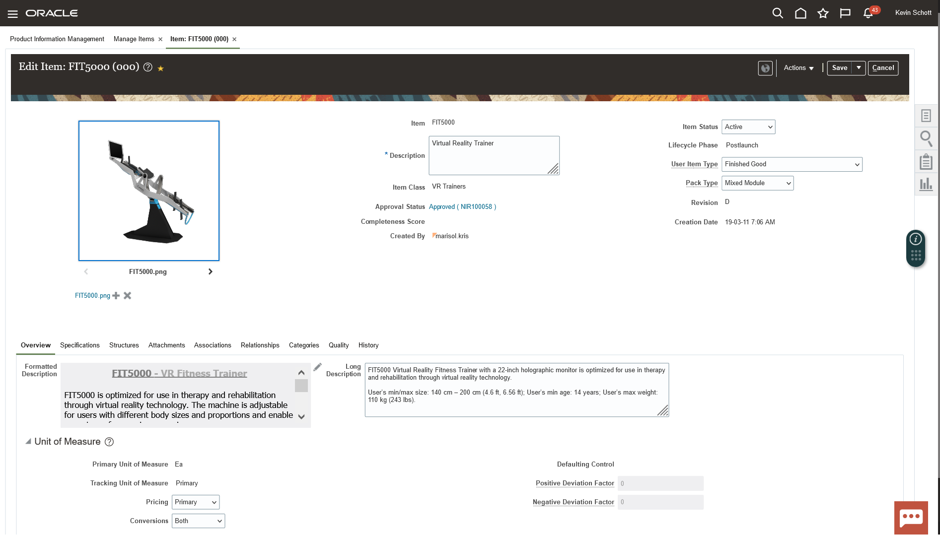Open the chat assistant bubble icon
Image resolution: width=940 pixels, height=536 pixels.
[911, 518]
